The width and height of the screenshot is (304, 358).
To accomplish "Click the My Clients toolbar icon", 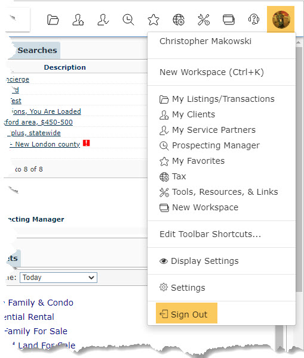I will pyautogui.click(x=78, y=20).
